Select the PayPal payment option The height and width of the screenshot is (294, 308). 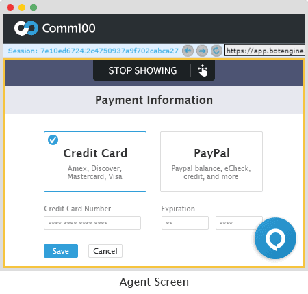click(211, 161)
